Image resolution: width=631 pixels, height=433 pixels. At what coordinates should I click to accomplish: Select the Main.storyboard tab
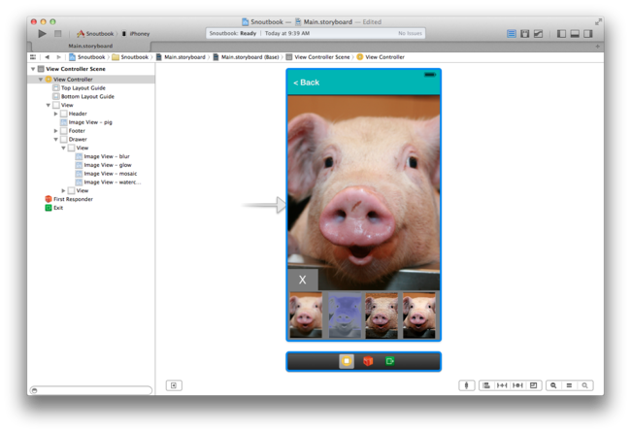tap(90, 46)
